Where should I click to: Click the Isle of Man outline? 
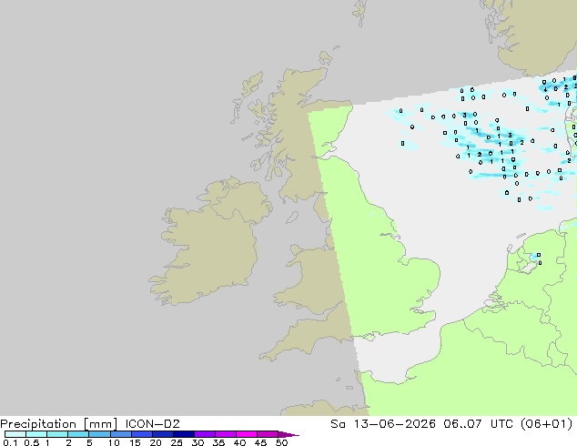click(x=292, y=218)
